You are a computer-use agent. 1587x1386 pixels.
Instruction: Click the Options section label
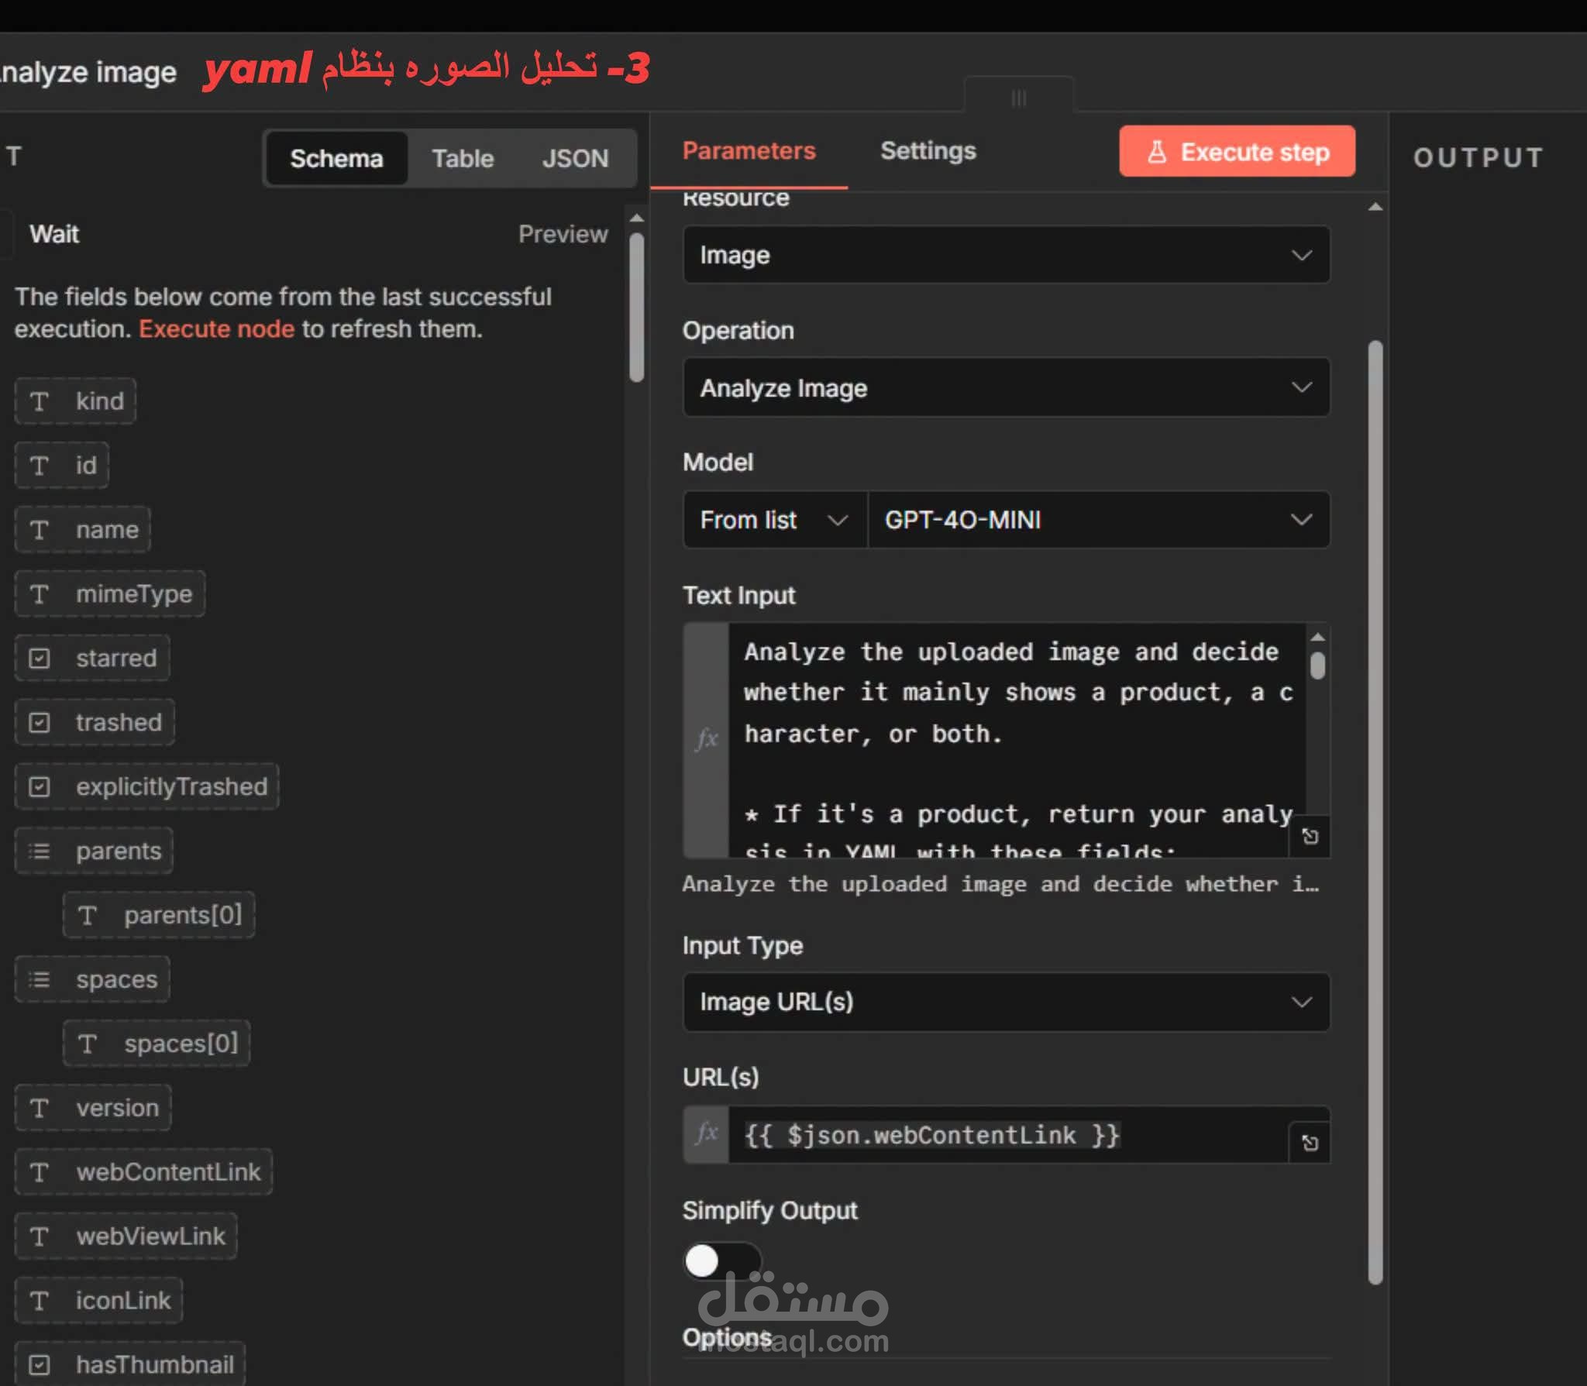[x=727, y=1337]
